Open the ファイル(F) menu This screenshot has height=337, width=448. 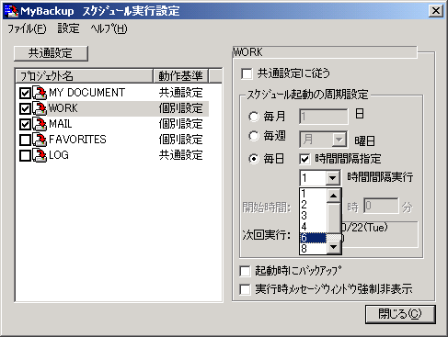[27, 29]
